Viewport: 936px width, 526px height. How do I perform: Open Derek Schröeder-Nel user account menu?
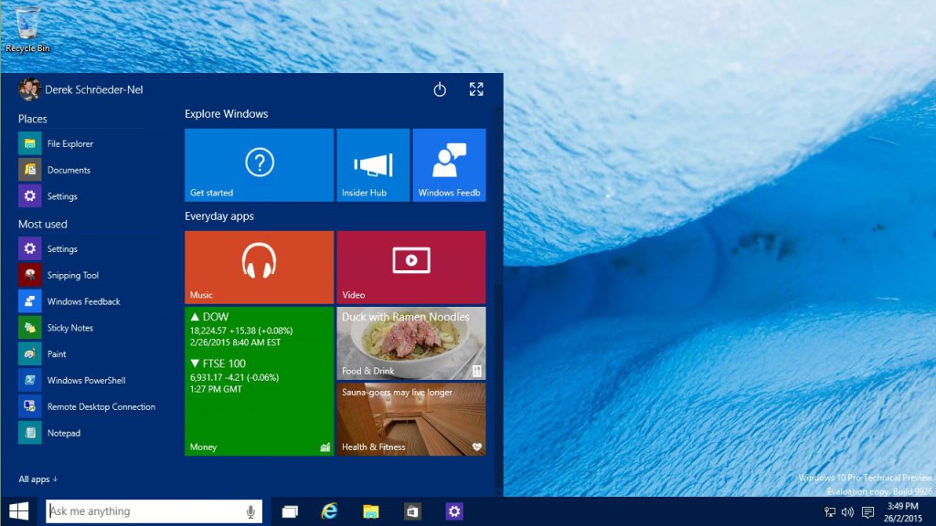point(80,89)
